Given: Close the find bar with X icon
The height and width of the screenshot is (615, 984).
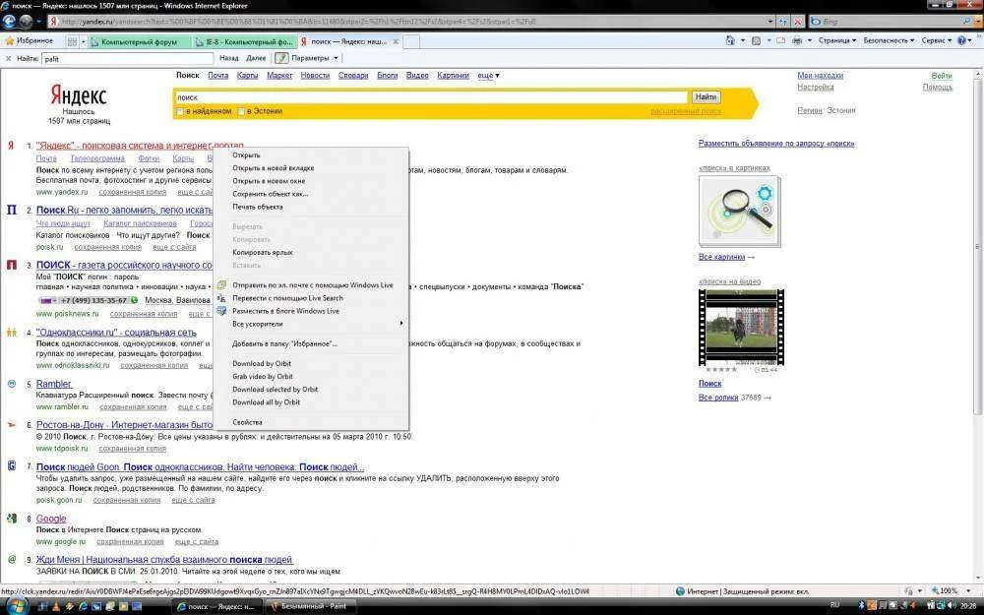Looking at the screenshot, I should (8, 58).
